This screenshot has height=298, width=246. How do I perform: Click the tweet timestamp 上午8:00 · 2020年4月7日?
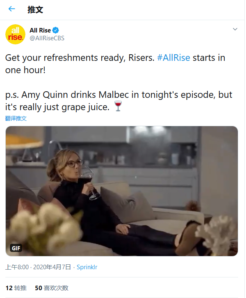click(38, 267)
